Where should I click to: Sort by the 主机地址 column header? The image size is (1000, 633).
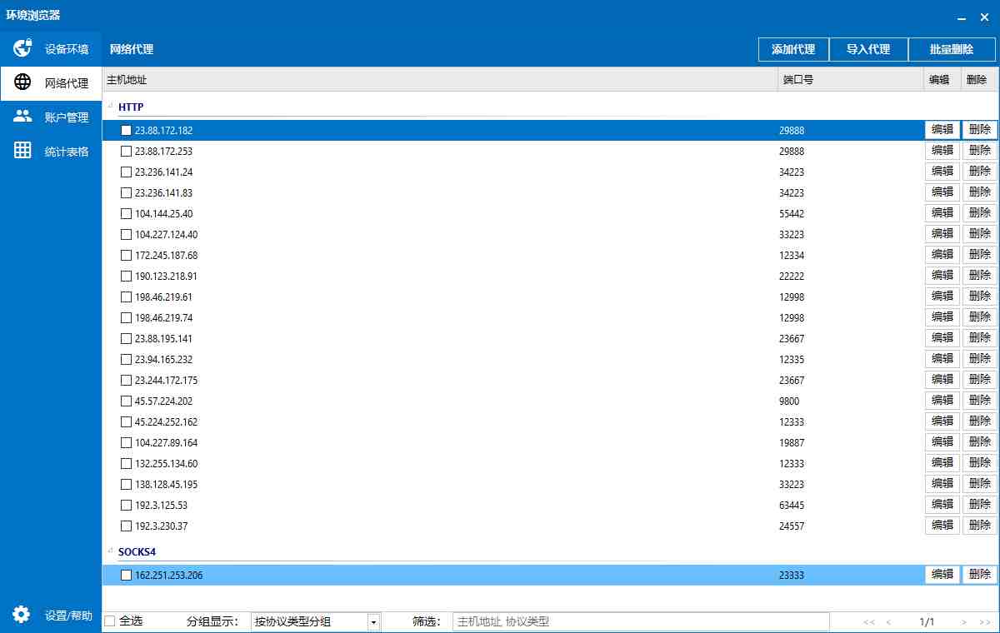click(x=440, y=80)
